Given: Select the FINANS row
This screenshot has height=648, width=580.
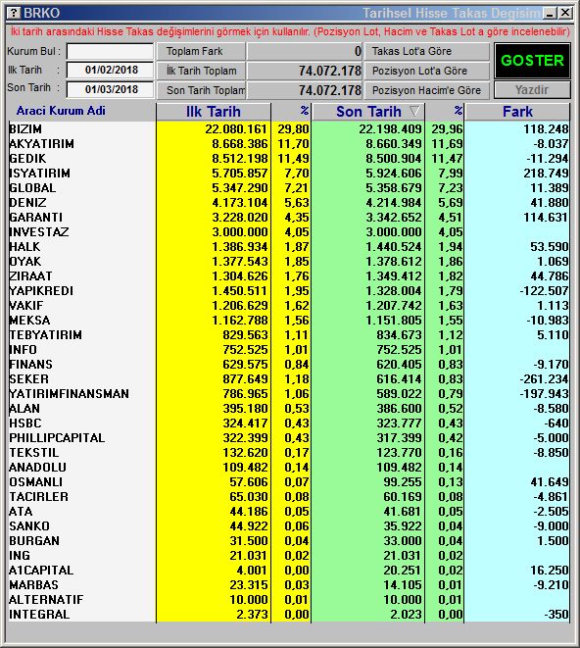Looking at the screenshot, I should [x=289, y=364].
